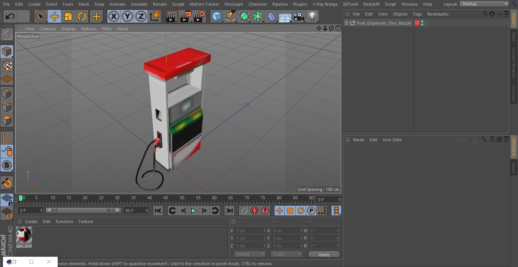This screenshot has height=267, width=518.
Task: Open the spline pen tool
Action: [x=230, y=17]
